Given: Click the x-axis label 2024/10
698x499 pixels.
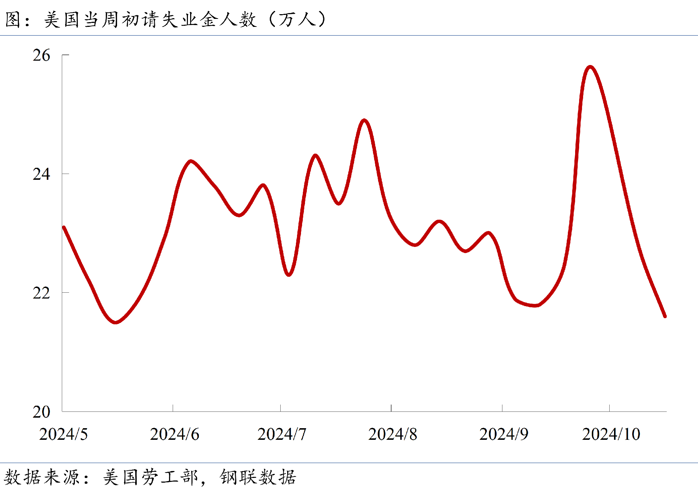Looking at the screenshot, I should point(611,434).
